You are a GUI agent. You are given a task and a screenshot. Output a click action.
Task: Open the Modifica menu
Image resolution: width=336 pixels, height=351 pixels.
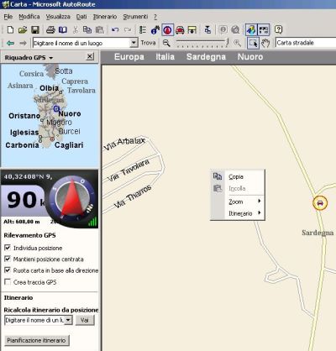29,17
